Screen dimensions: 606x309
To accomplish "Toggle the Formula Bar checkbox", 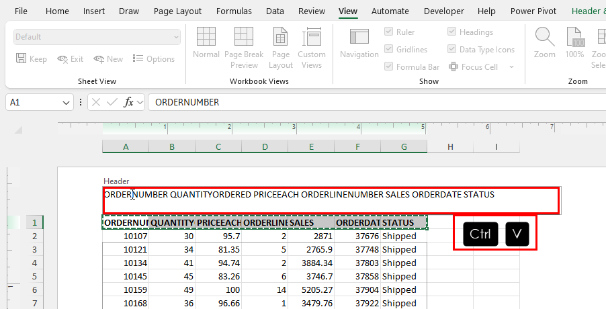I will pos(389,67).
